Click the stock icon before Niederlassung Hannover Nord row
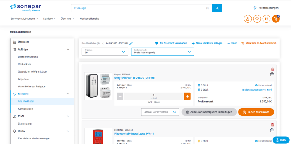Viewport: 291px width, 144px height. (x=199, y=90)
